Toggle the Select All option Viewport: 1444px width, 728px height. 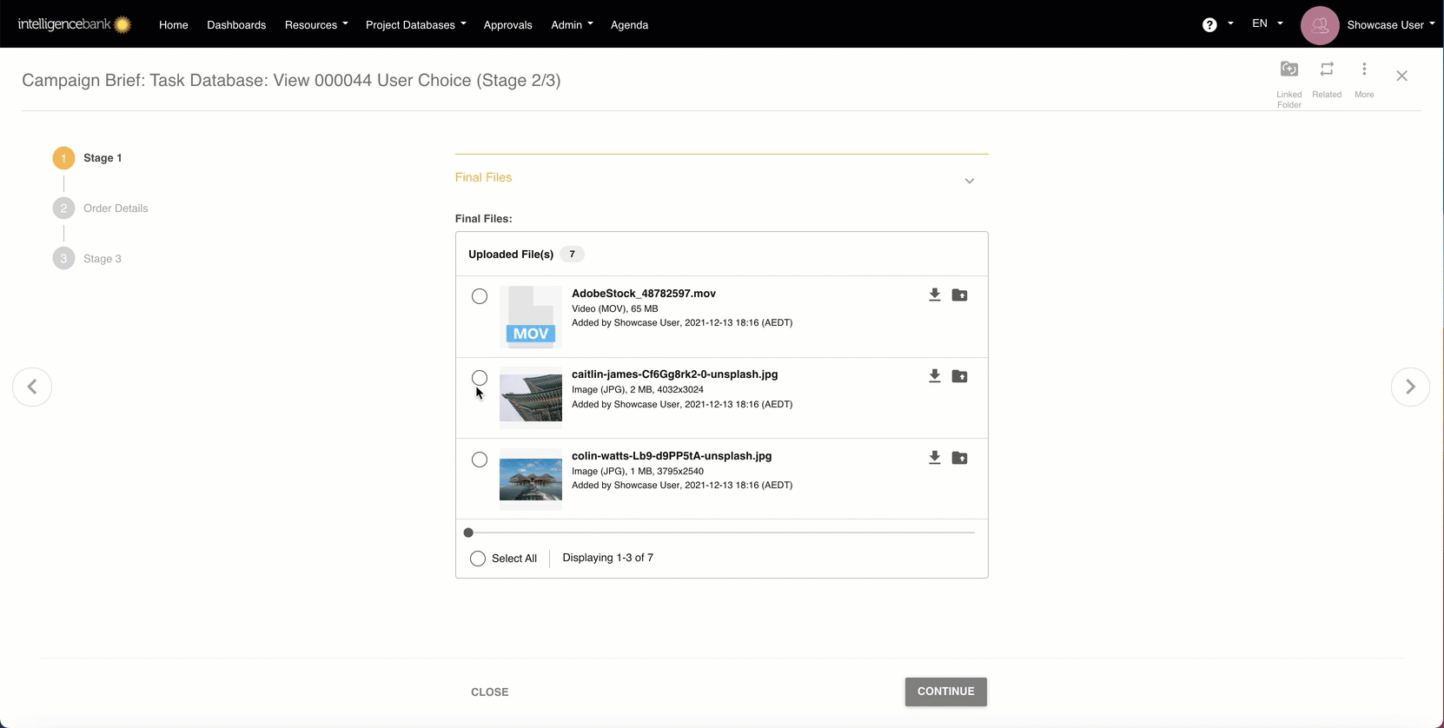point(478,559)
